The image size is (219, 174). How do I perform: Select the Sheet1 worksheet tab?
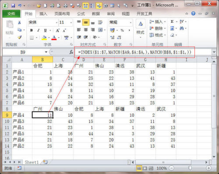(32, 162)
